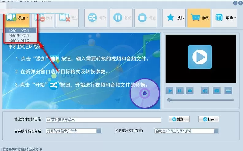Viewport: 243px width, 151px height.
Task: Open the snapshot folder icon in player
Action: [228, 91]
